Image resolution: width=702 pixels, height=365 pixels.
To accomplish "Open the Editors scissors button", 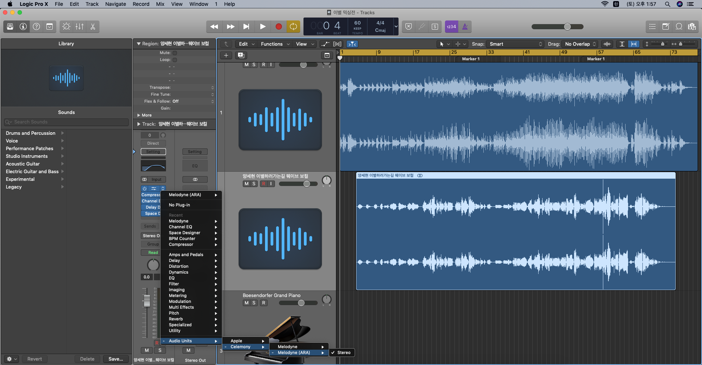I will click(93, 27).
